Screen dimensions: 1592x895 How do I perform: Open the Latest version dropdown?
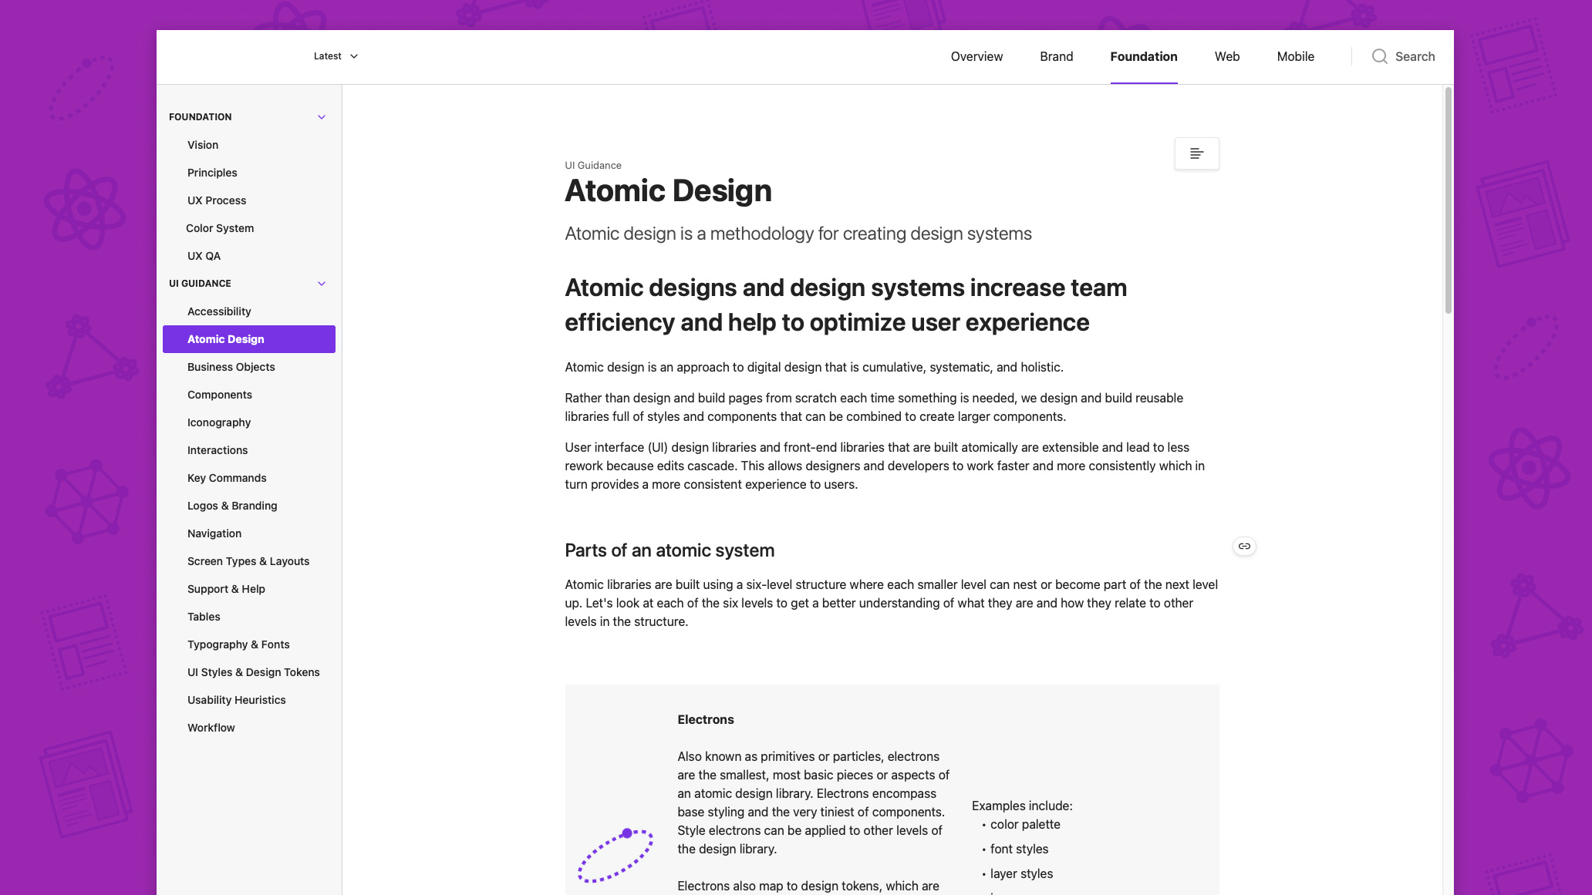pos(336,56)
